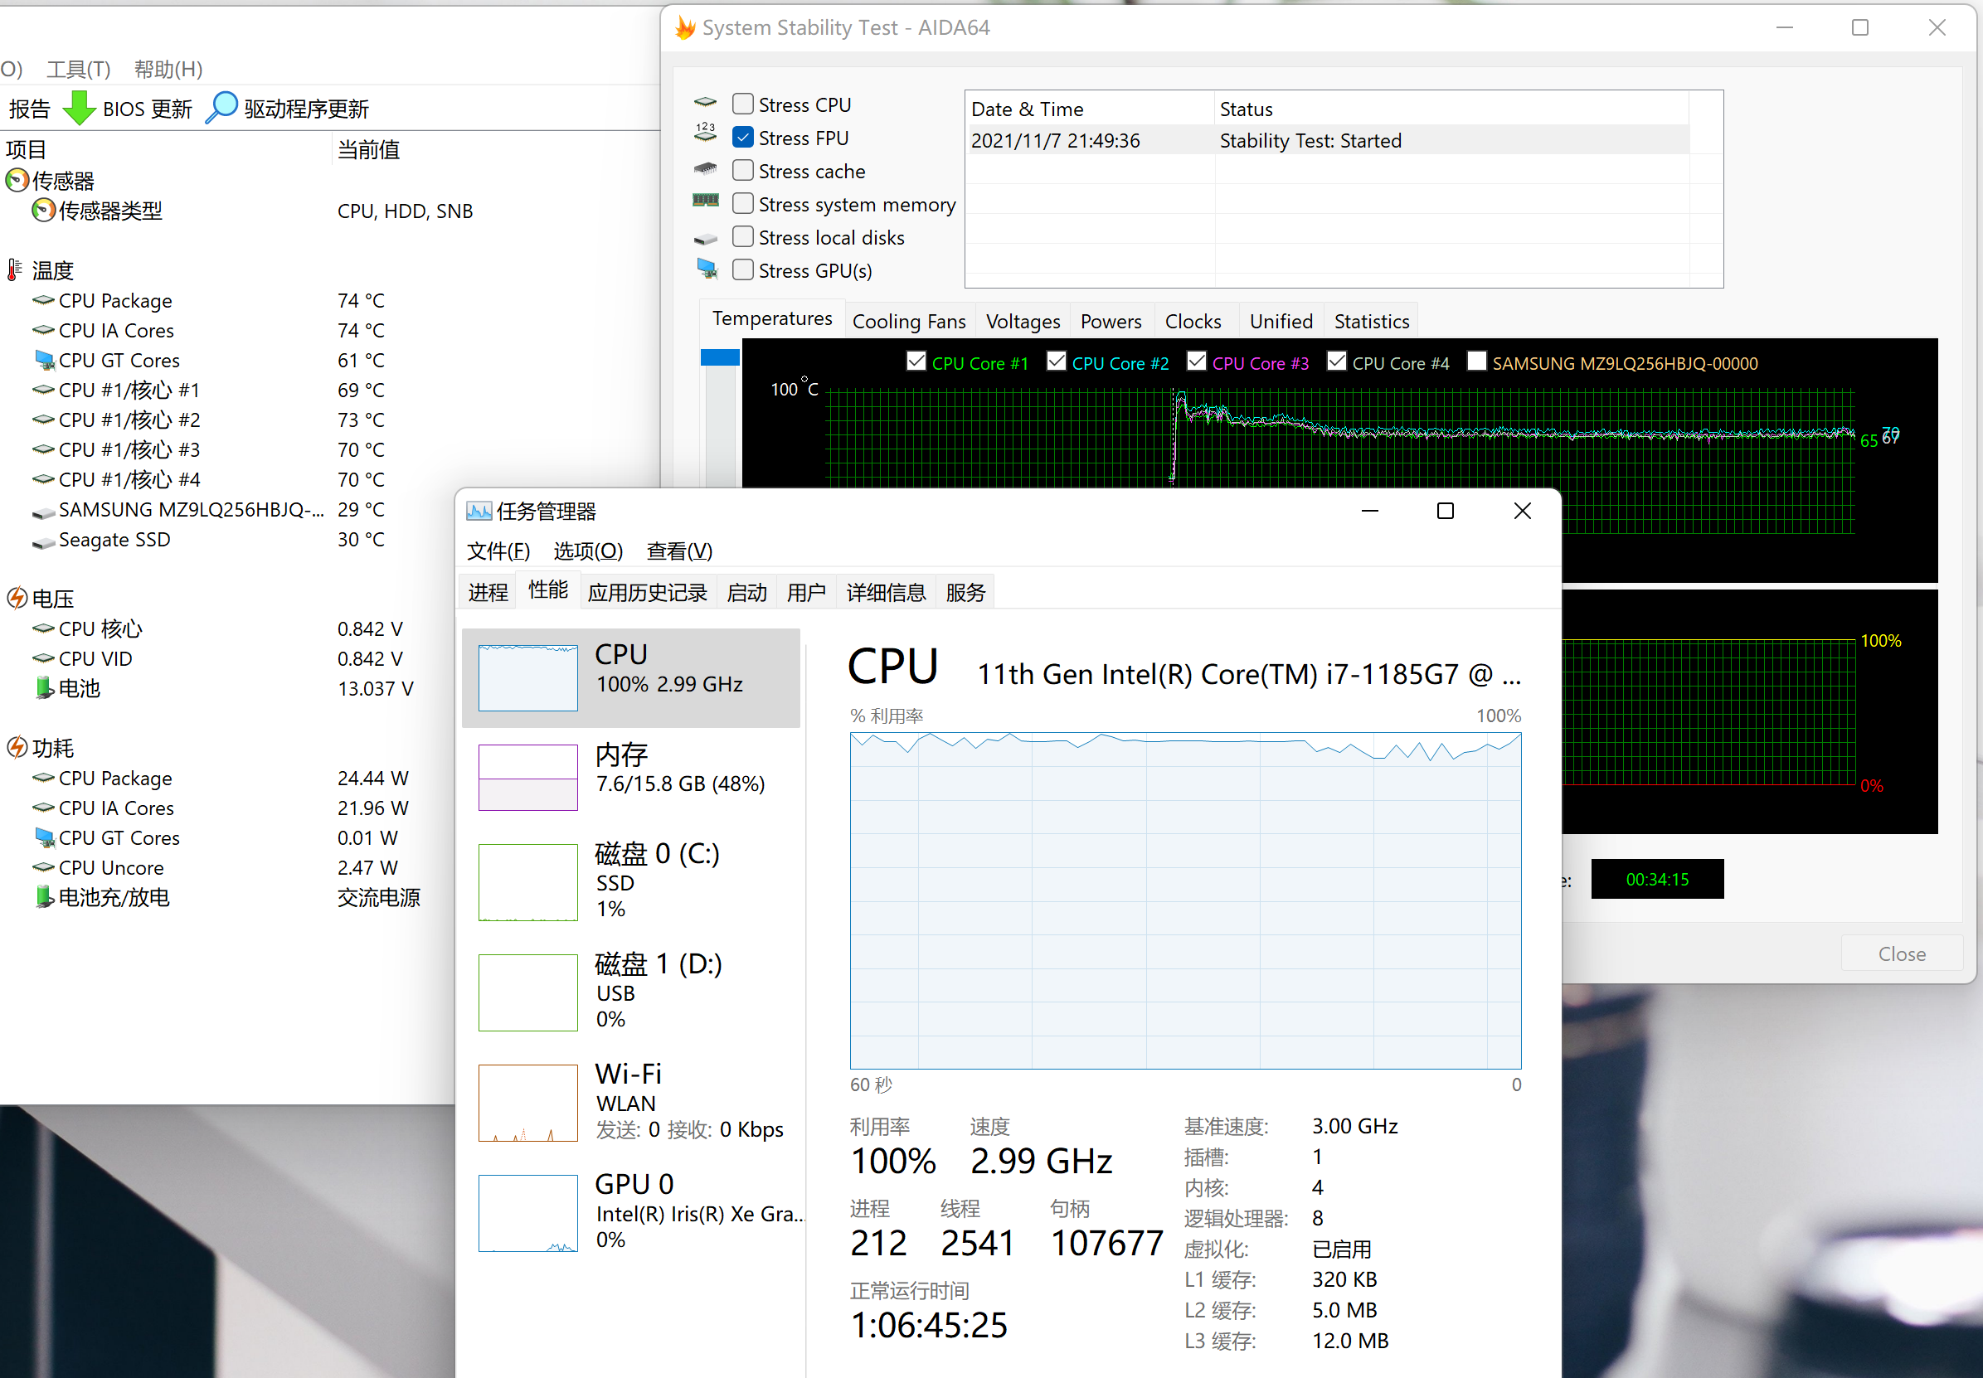Click the SAMSUNG MZ9LQ256HBJQ drive icon in list
Image resolution: width=1983 pixels, height=1378 pixels.
tap(43, 512)
